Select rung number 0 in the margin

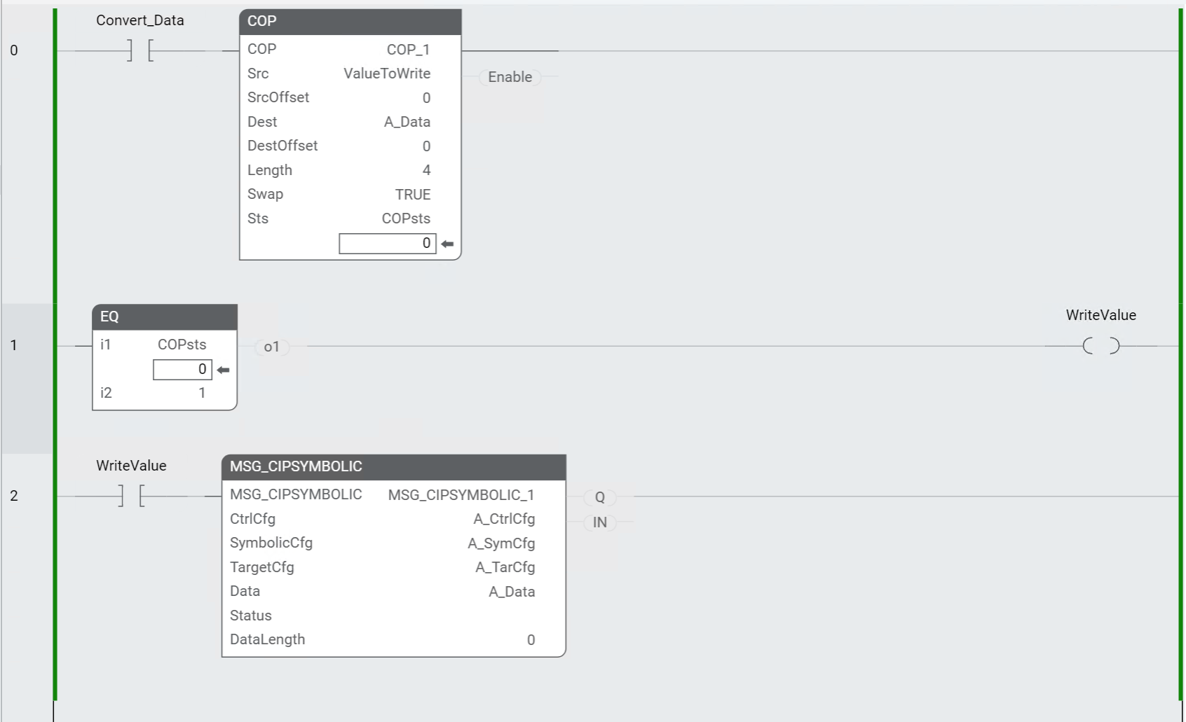[15, 50]
